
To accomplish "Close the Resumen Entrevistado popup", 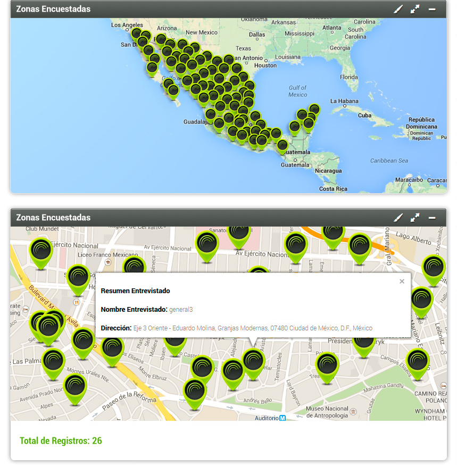I will coord(402,281).
